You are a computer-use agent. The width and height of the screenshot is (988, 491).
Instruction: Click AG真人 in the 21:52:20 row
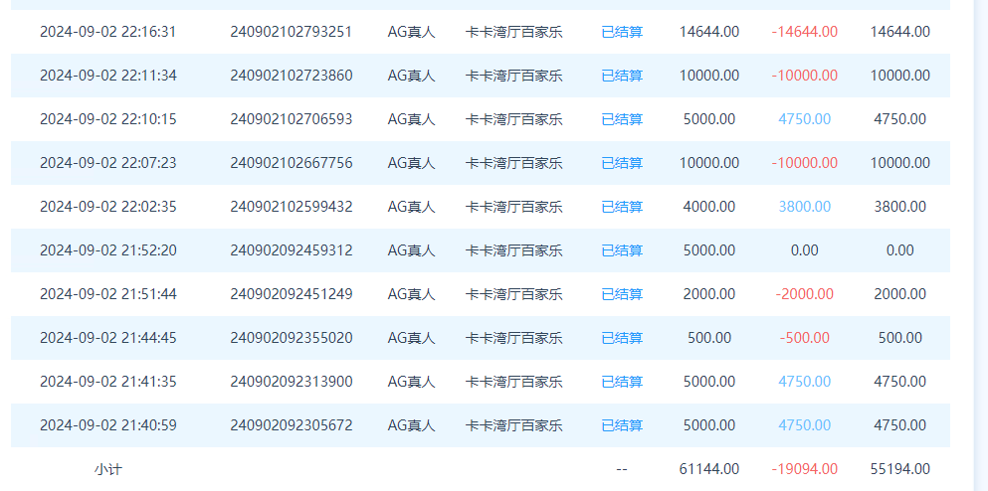click(x=412, y=250)
